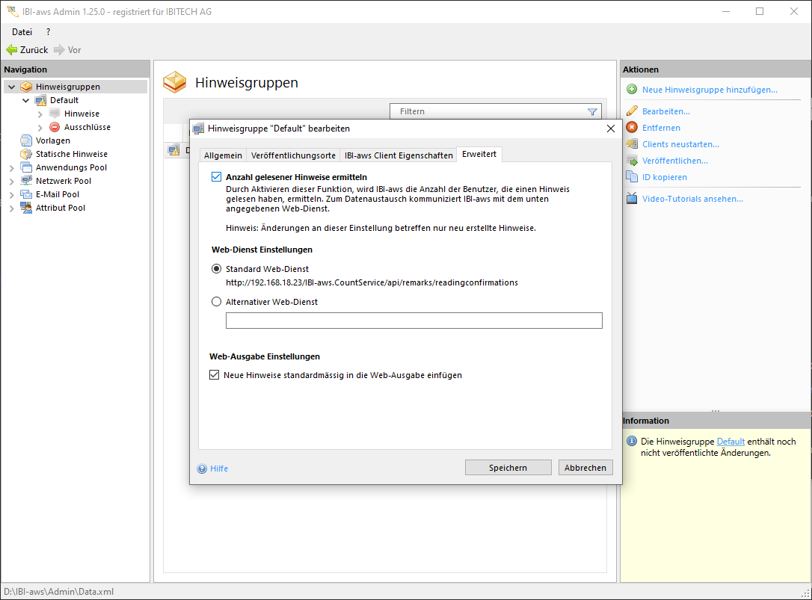Click the alternative web service URL field
812x600 pixels.
tap(413, 321)
